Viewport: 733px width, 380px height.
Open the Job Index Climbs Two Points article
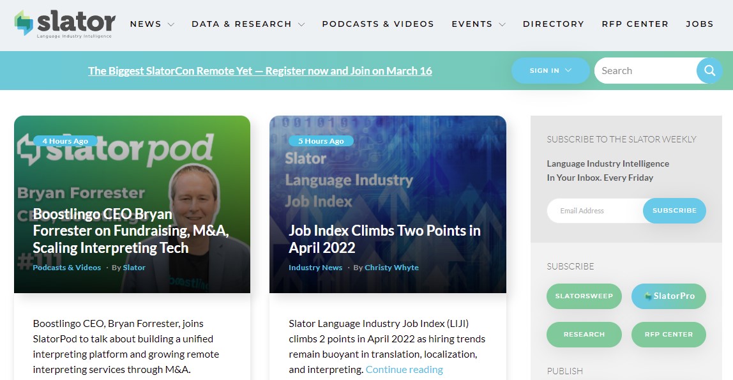(385, 239)
